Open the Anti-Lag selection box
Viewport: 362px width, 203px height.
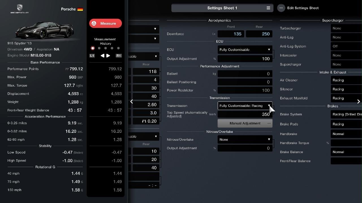[x=346, y=37]
